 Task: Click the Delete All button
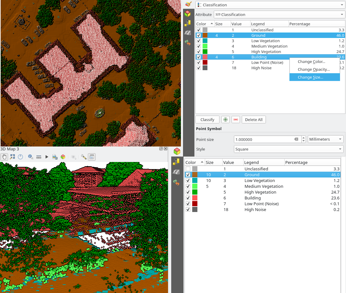[x=254, y=120]
